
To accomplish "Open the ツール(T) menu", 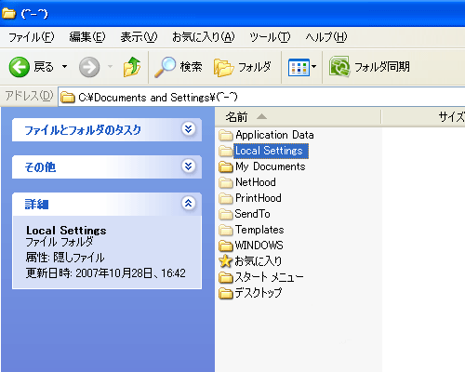I will coord(270,37).
